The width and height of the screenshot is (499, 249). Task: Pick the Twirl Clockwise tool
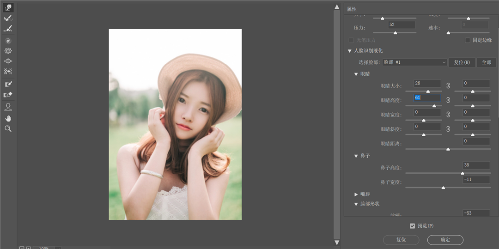(x=8, y=41)
